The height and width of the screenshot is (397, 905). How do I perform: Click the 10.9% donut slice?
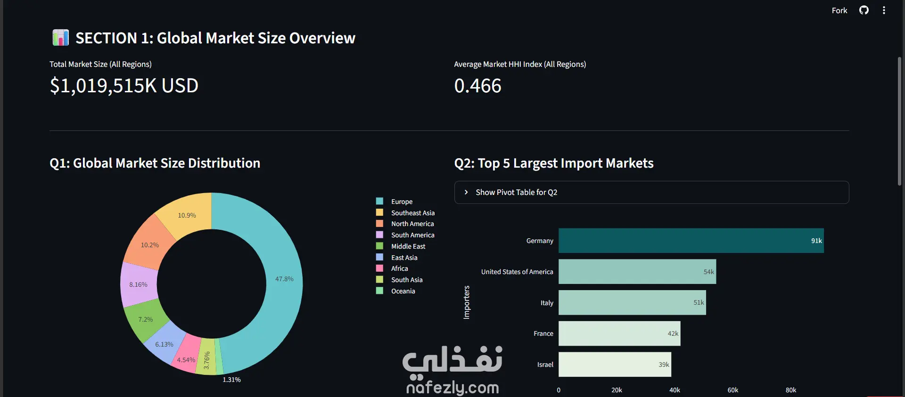pyautogui.click(x=187, y=215)
